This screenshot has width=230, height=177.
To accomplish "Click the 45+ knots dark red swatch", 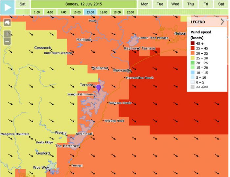I will (x=194, y=43).
